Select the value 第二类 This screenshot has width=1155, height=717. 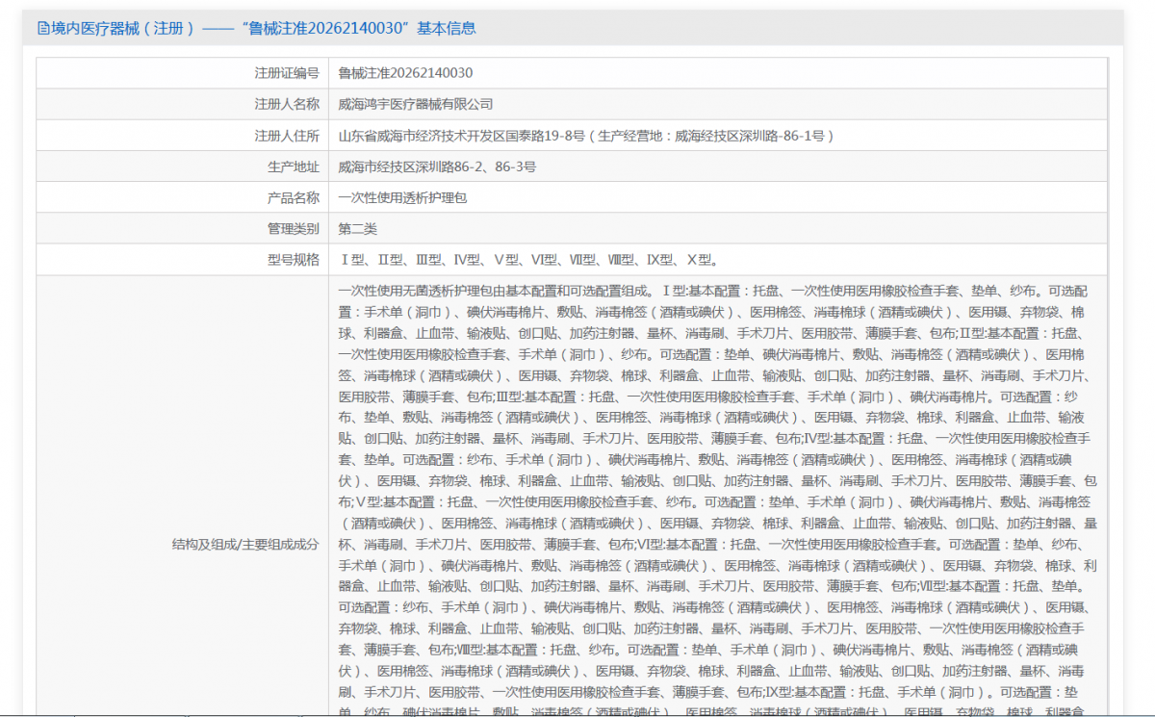point(358,229)
